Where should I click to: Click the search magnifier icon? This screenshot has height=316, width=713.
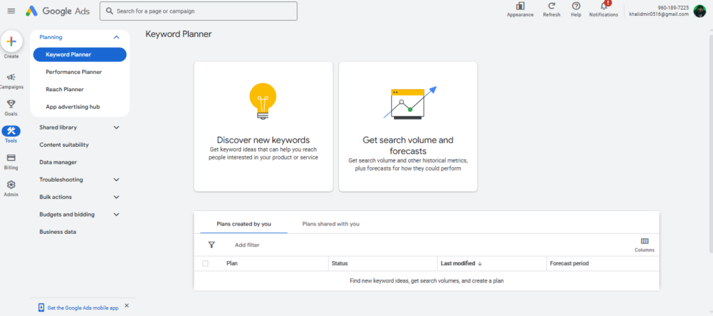[109, 11]
